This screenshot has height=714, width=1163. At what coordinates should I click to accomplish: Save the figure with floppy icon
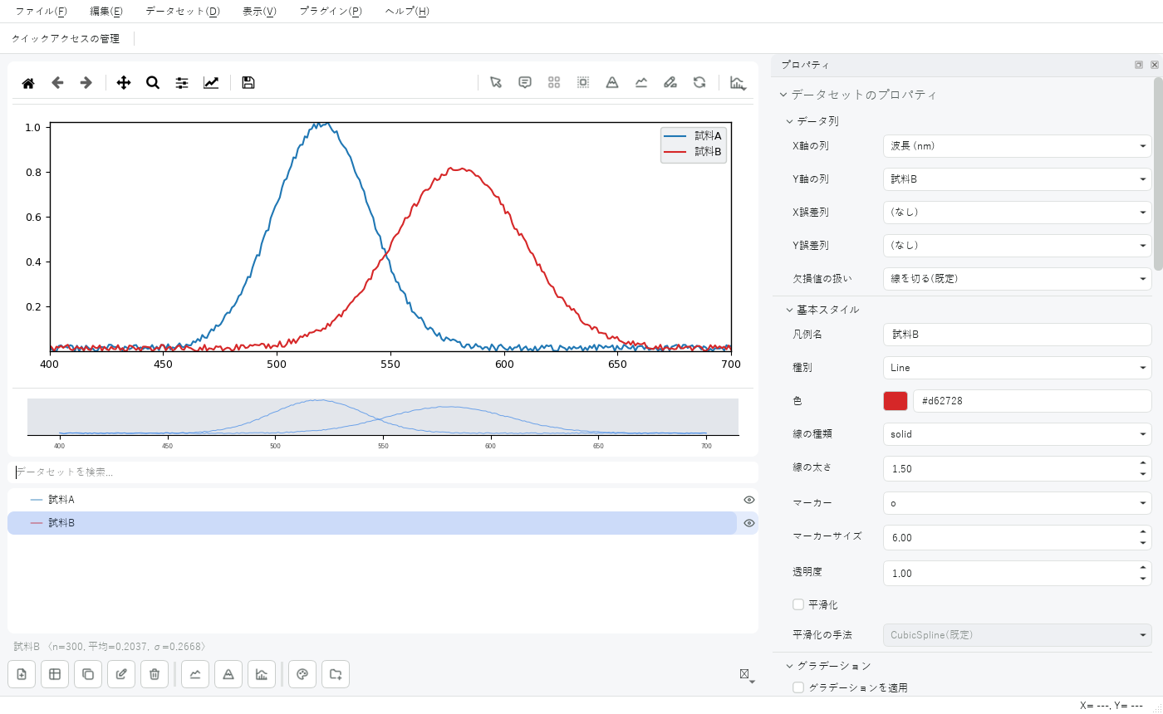point(248,83)
